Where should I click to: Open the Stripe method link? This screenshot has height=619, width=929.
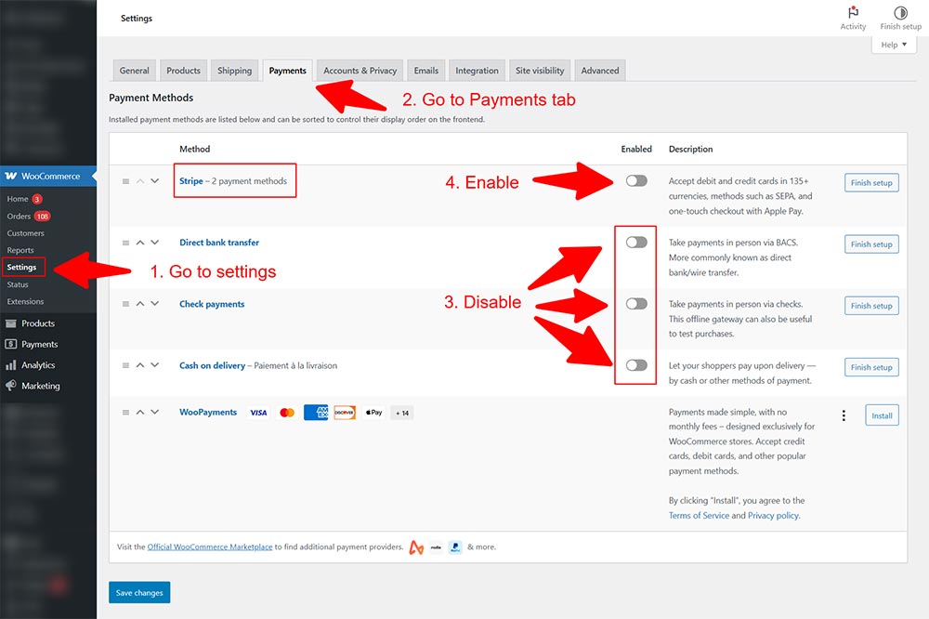point(190,181)
